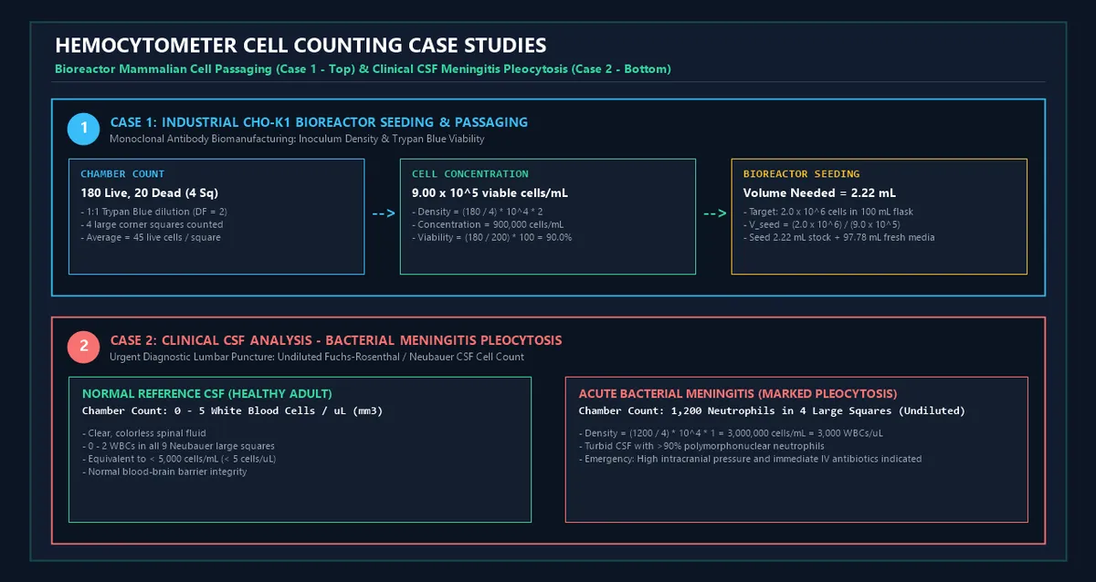Click 'ACUTE BACTERIAL MENINGITIS (MARKED PLEOCYTOSIS)' heading
The image size is (1096, 582).
click(738, 394)
